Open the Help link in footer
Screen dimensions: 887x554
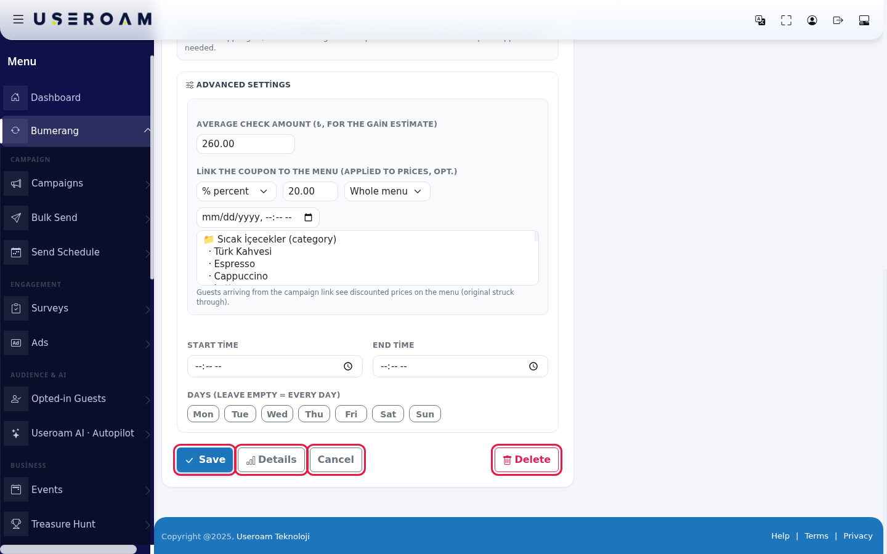click(x=780, y=536)
